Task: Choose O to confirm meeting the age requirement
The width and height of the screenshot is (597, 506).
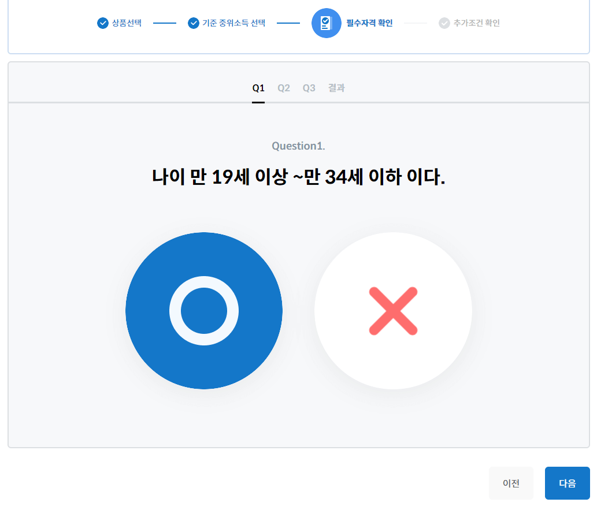Action: tap(203, 310)
